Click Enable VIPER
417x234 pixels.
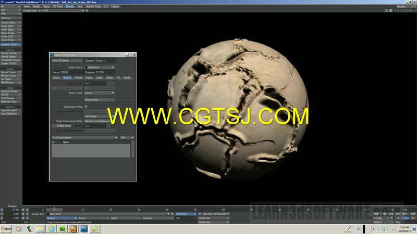click(10, 63)
